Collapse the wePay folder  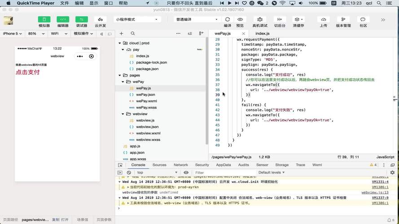pos(123,82)
